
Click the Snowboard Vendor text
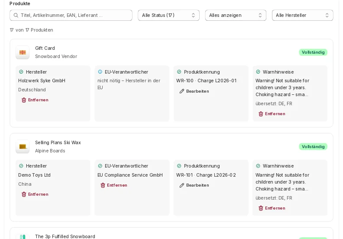point(56,56)
